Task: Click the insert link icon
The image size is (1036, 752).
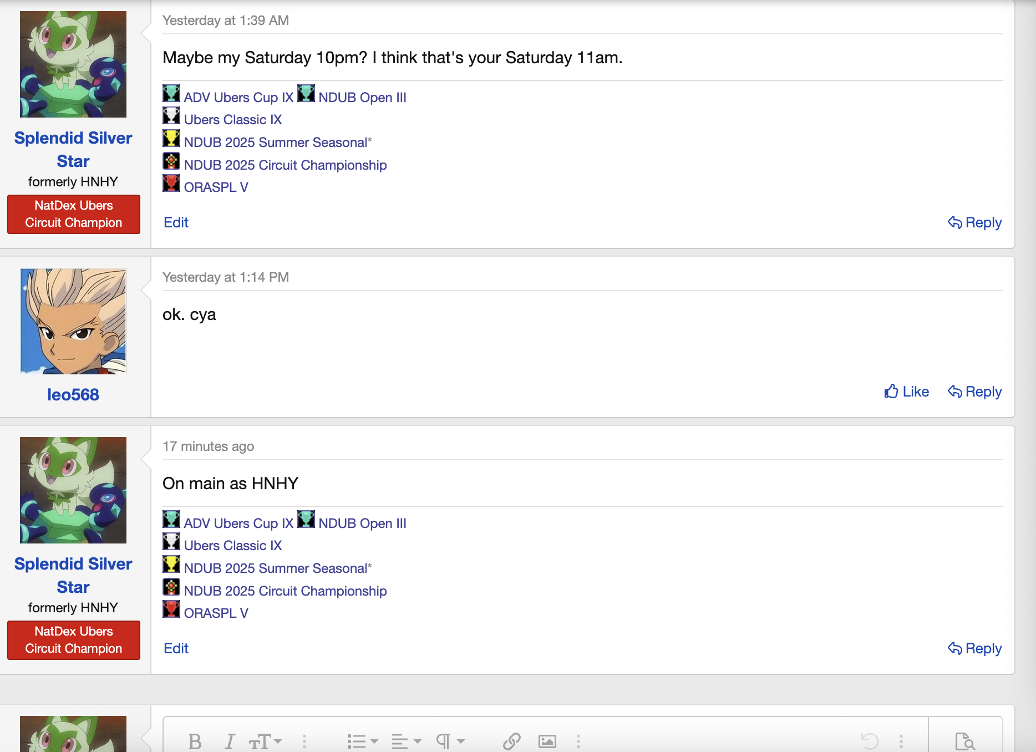Action: [511, 741]
